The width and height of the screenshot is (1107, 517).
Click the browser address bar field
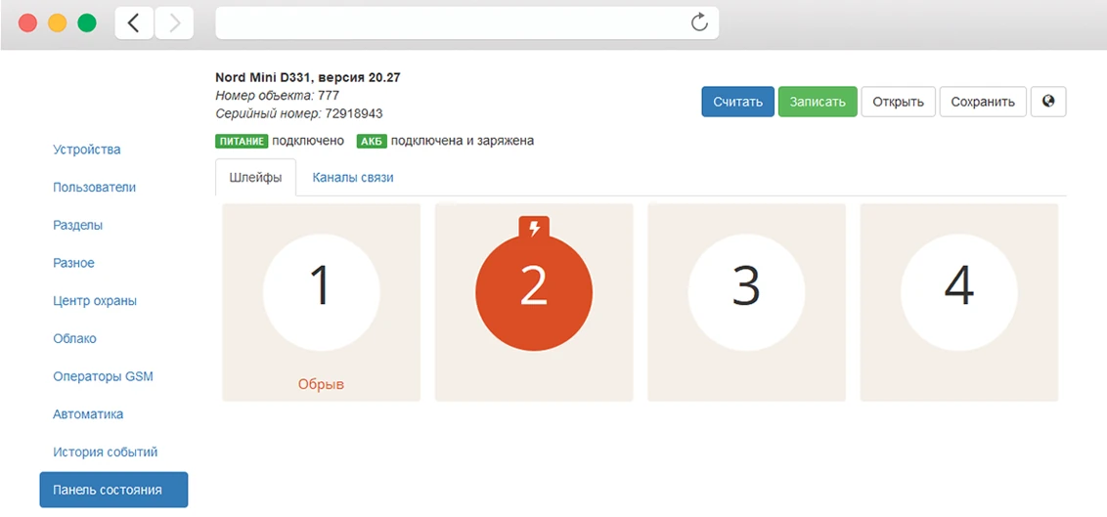tap(450, 23)
